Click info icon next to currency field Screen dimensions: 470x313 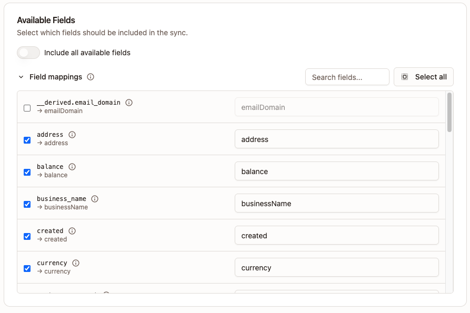pos(76,263)
